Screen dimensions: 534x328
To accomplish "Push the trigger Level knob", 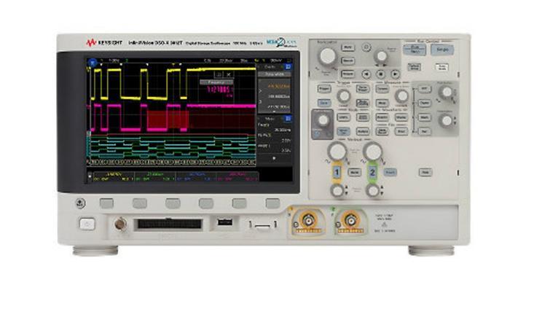I will pos(343,96).
